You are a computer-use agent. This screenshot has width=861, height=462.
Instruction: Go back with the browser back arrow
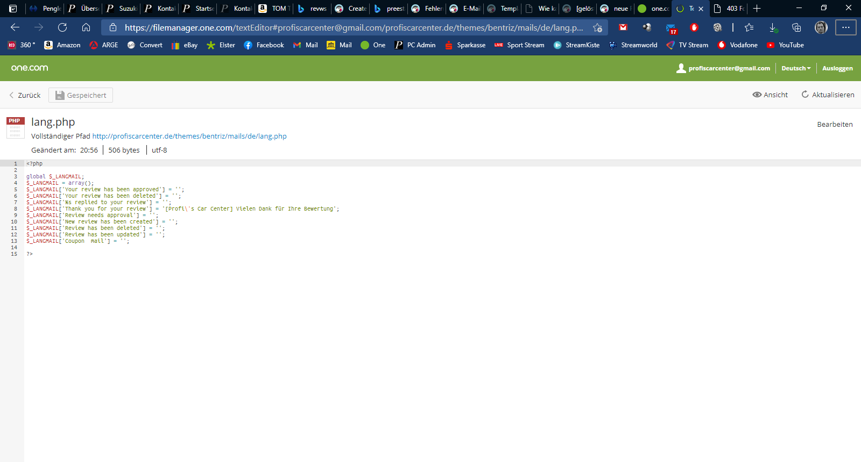(x=15, y=27)
